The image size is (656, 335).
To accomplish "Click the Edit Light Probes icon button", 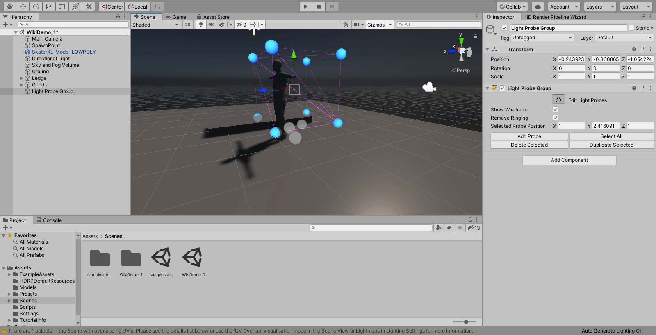I will click(x=558, y=100).
